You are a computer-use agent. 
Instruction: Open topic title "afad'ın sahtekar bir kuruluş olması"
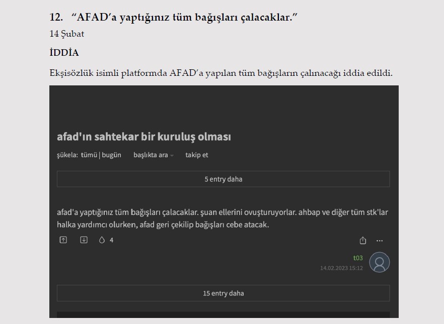coord(144,137)
